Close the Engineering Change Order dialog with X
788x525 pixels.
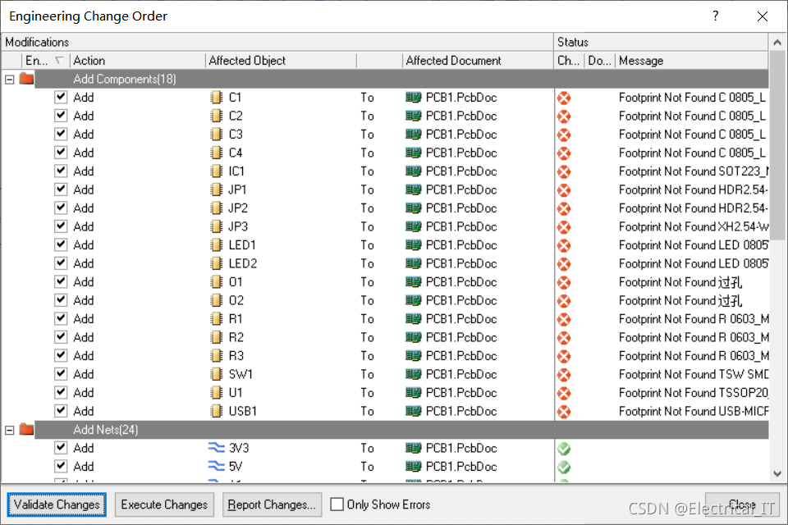point(763,16)
